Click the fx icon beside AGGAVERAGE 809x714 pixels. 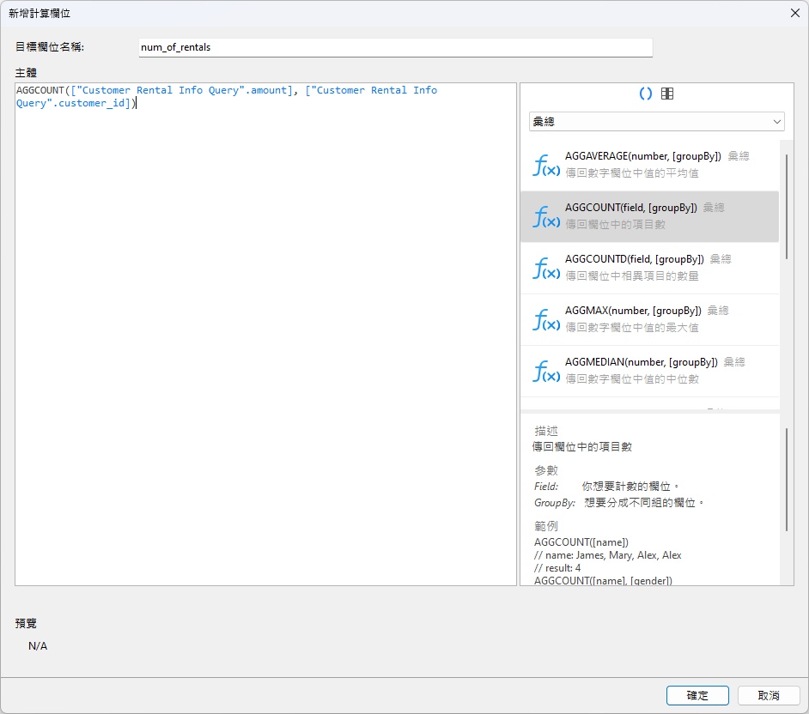(x=546, y=165)
